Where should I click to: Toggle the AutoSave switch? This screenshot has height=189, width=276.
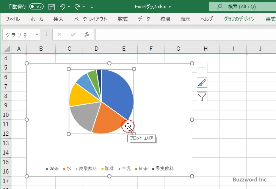point(36,6)
